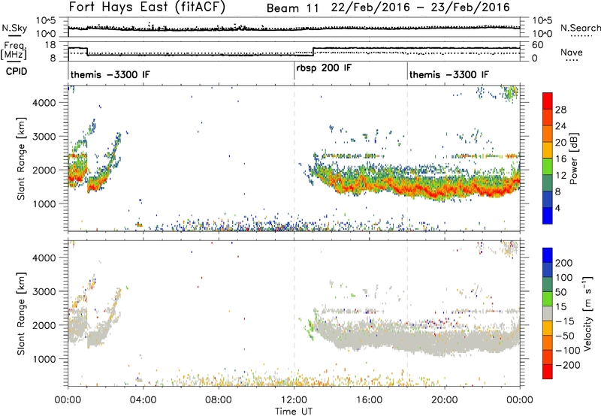Click the '4000' tick on the power panel axis
This screenshot has height=416, width=601.
(44, 103)
